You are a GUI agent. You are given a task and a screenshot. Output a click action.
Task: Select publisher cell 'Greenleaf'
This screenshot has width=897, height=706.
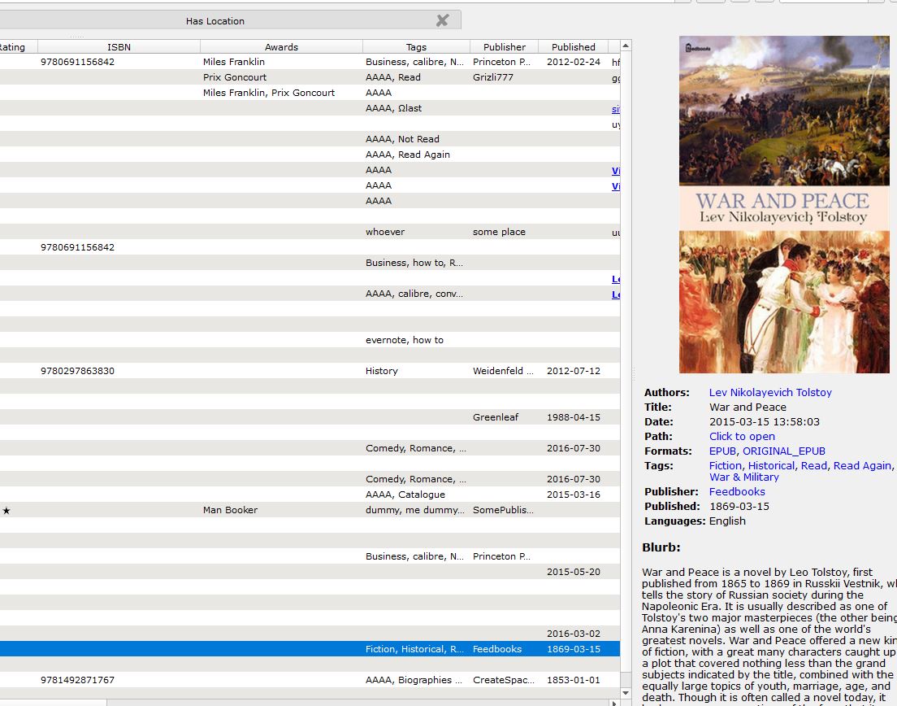point(504,417)
